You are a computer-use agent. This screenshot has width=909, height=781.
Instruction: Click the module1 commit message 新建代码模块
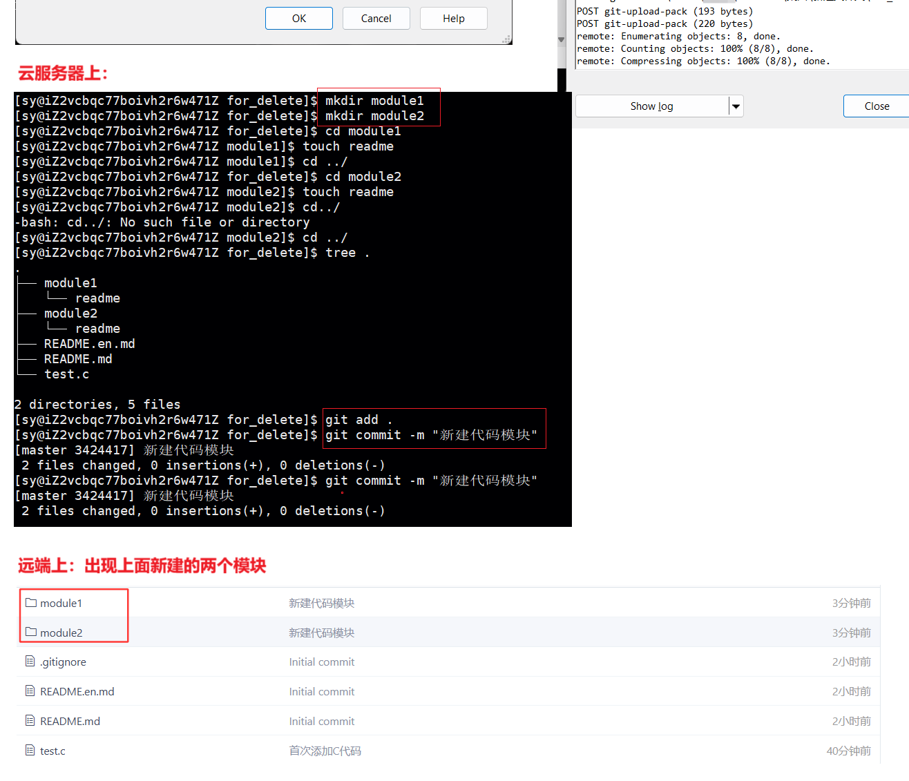tap(321, 604)
